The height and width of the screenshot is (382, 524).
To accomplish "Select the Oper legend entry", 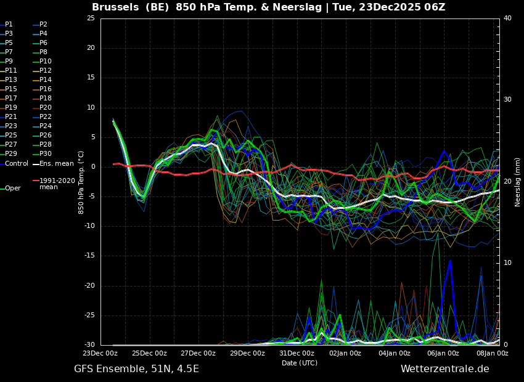I will click(x=13, y=189).
